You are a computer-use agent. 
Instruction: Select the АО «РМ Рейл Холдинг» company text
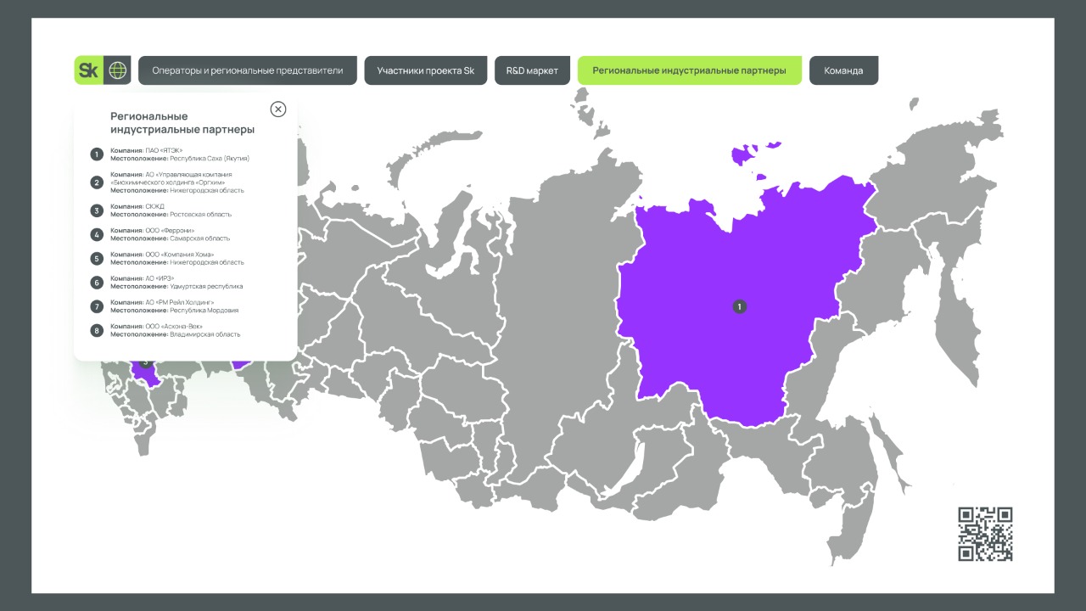tap(180, 302)
